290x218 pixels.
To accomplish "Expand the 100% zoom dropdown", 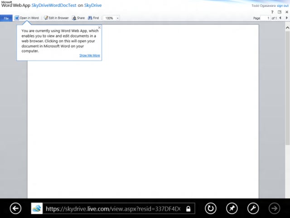I will [117, 18].
